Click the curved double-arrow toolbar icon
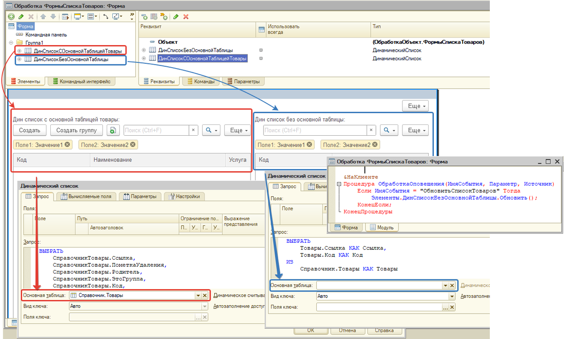Screen dimensions: 564x339 tap(106, 16)
